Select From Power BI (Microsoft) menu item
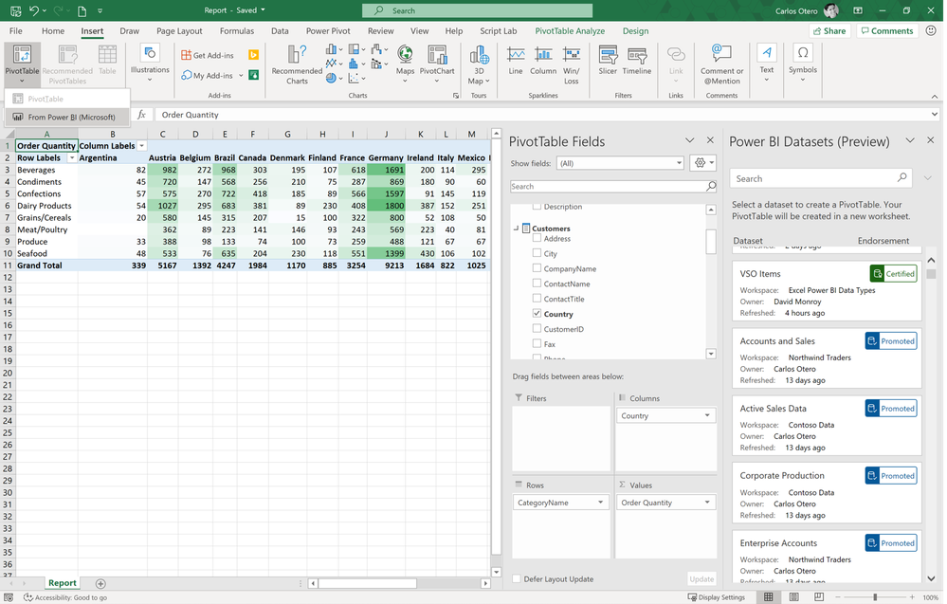The image size is (947, 604). click(67, 118)
